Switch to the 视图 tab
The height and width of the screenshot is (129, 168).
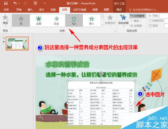click(107, 10)
